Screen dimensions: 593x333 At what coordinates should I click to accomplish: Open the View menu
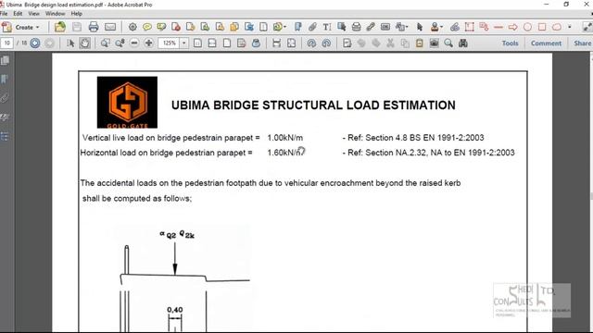(x=33, y=14)
